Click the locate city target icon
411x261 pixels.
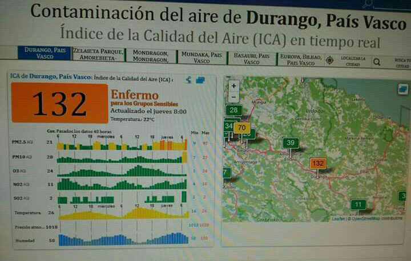pyautogui.click(x=330, y=60)
